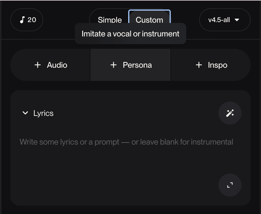Screen dimensions: 261x214
Task: Click the caret beside v4.5-all
Action: click(237, 20)
